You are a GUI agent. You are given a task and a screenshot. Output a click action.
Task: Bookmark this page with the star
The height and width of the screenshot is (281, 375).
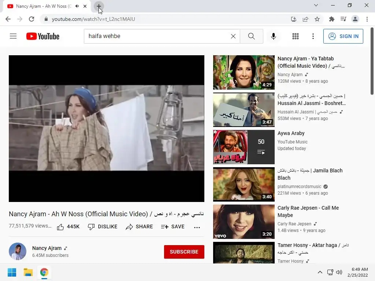click(317, 19)
